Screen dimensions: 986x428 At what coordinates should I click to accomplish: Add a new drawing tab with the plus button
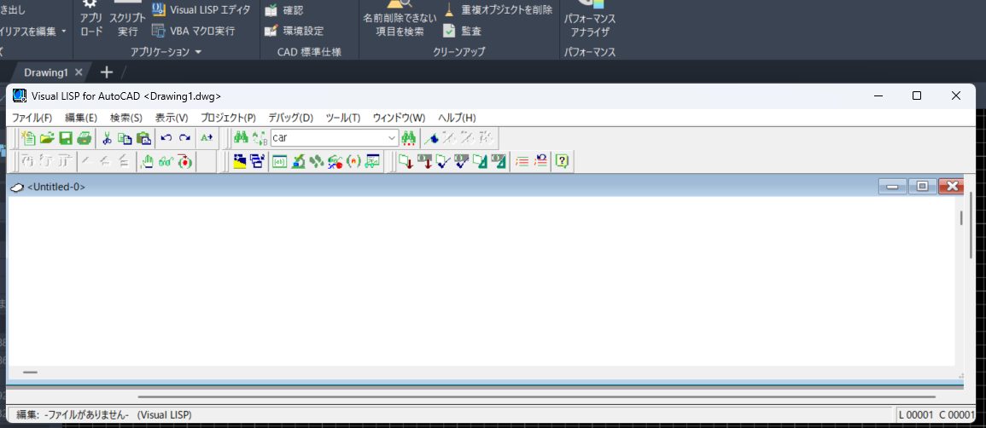coord(107,72)
